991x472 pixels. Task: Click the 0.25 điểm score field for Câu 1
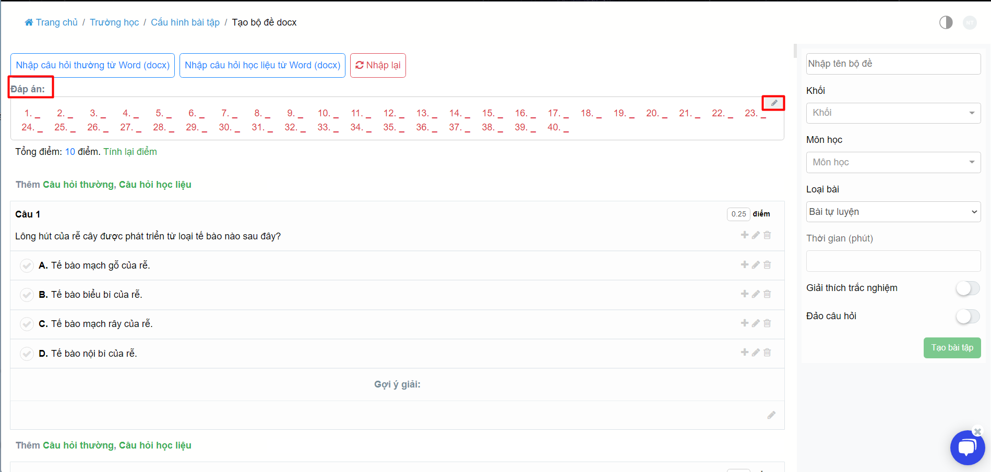[738, 214]
